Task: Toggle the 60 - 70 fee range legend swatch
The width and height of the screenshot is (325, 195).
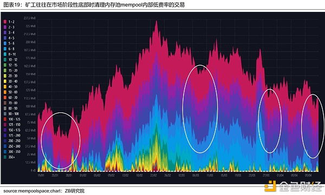Action: coord(5,98)
